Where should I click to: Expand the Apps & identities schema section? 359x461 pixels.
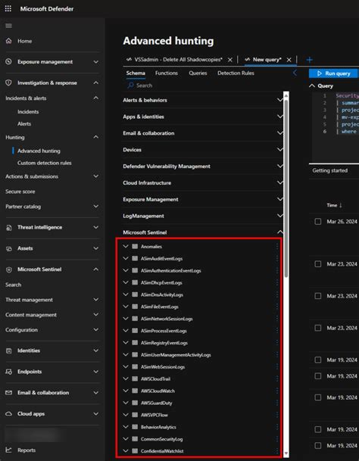tap(280, 117)
